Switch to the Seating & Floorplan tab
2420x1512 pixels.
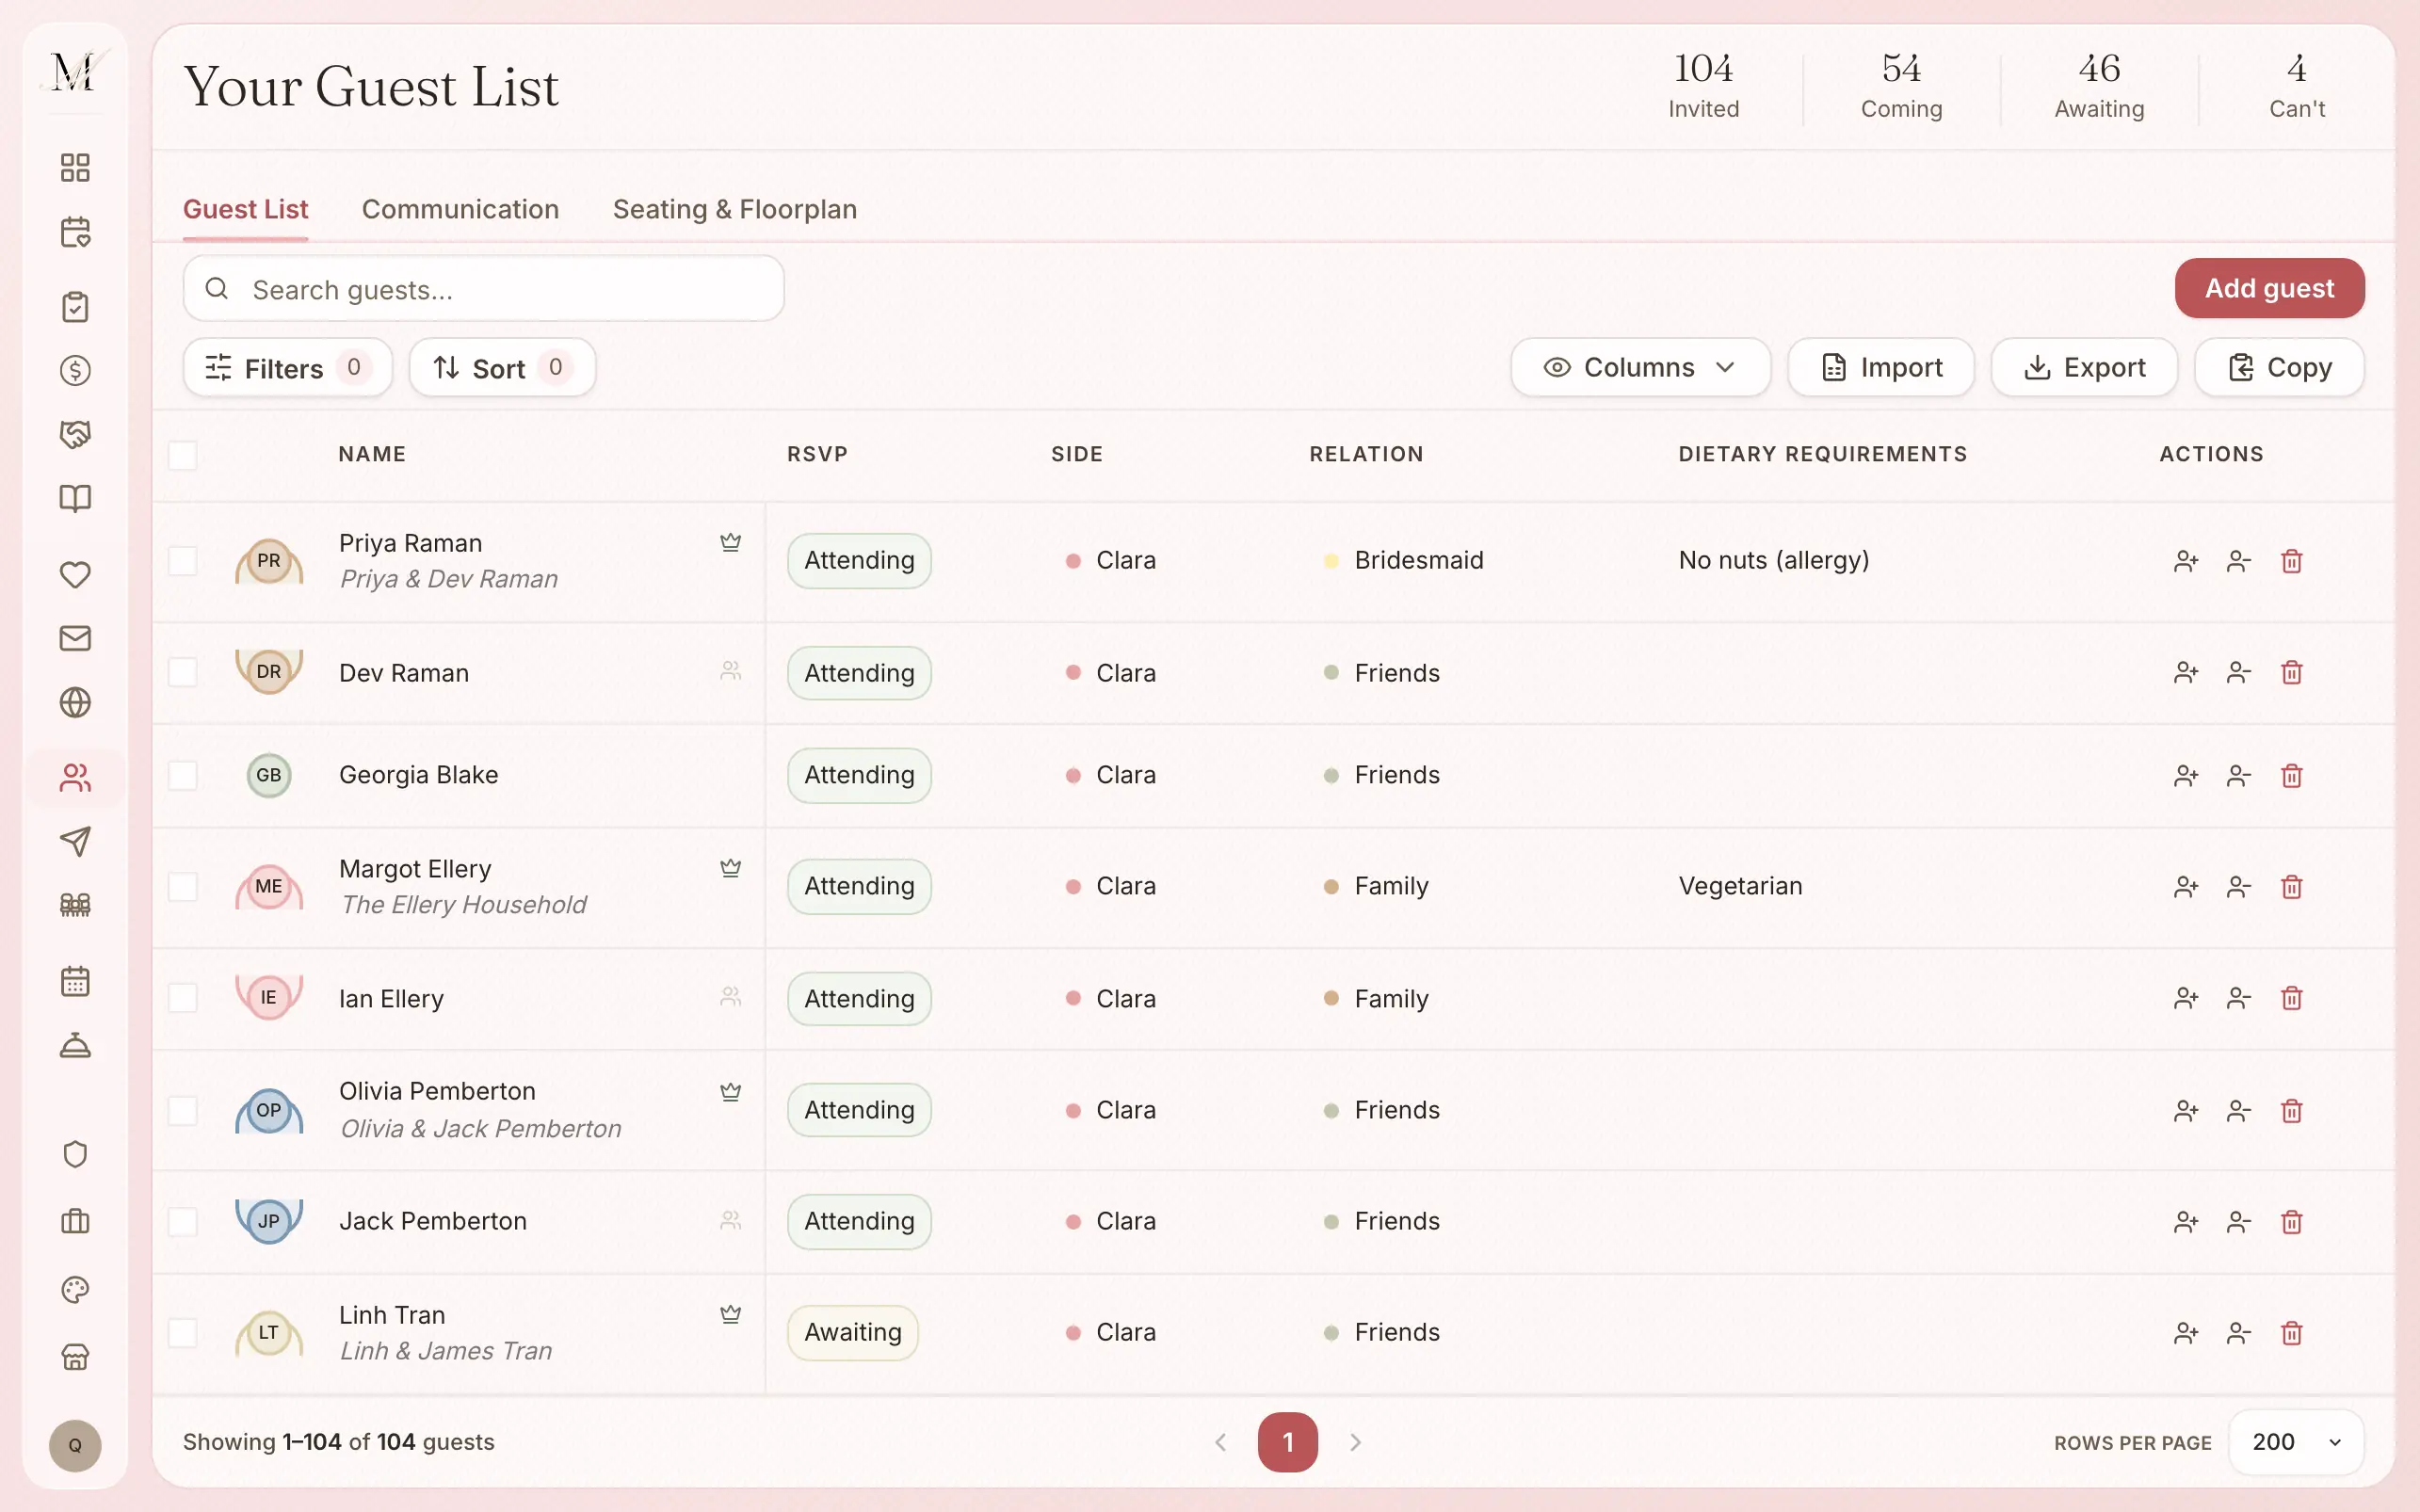coord(735,209)
